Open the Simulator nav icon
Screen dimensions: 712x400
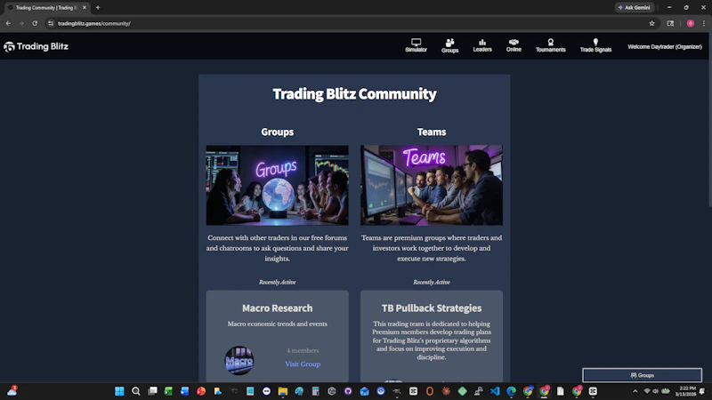click(x=416, y=45)
